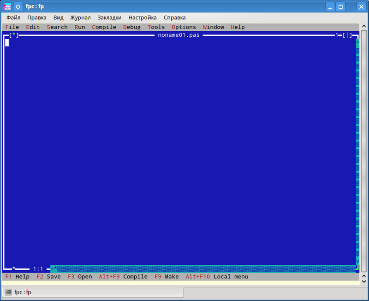This screenshot has height=301, width=369.
Task: Open the IDE File menu
Action: click(12, 27)
